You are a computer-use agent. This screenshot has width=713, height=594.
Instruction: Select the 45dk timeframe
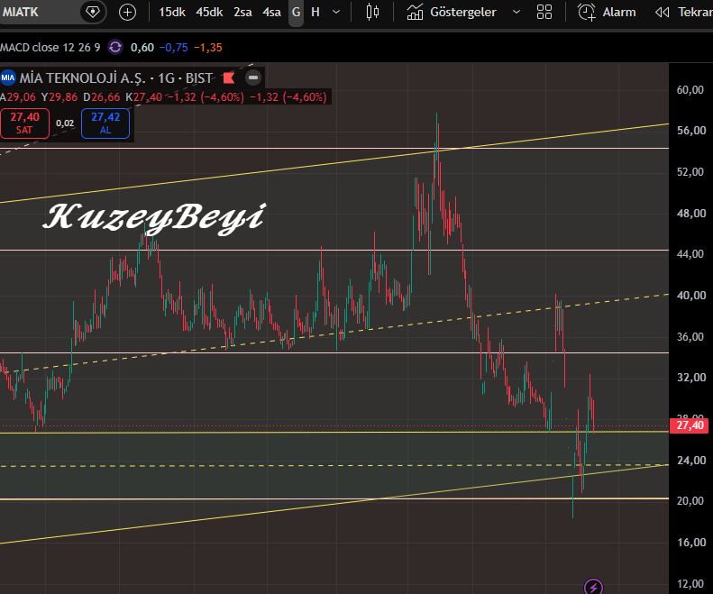209,13
